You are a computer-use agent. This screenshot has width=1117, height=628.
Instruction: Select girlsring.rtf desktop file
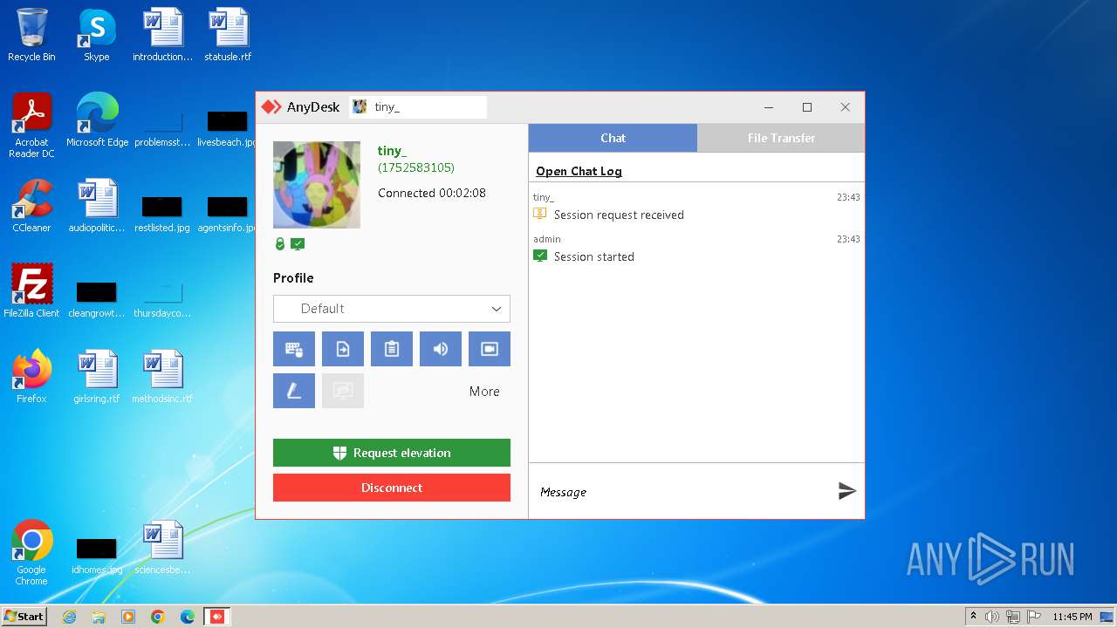click(97, 377)
